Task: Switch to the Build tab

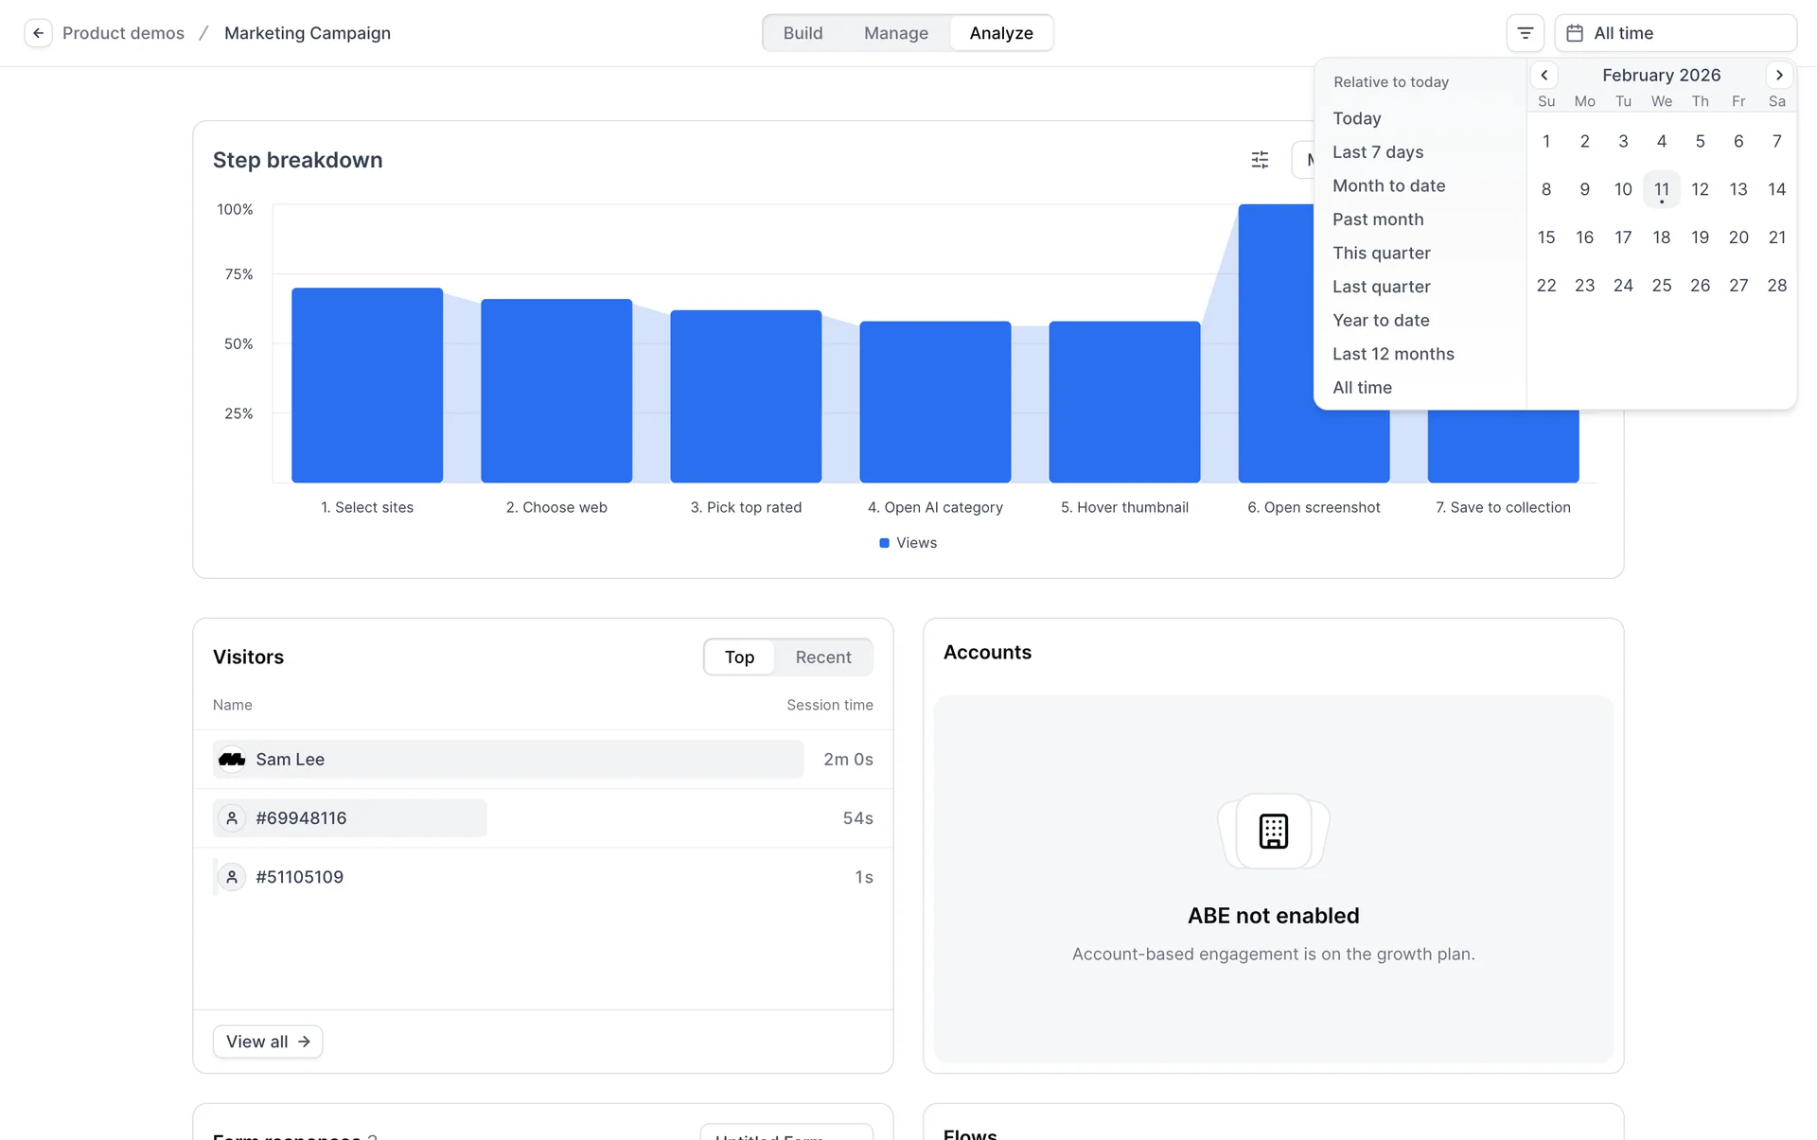Action: (803, 33)
